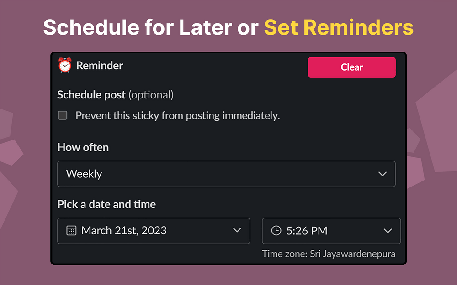Click the yellow Set Reminders headline
Screen dimensions: 457x285
[x=339, y=28]
